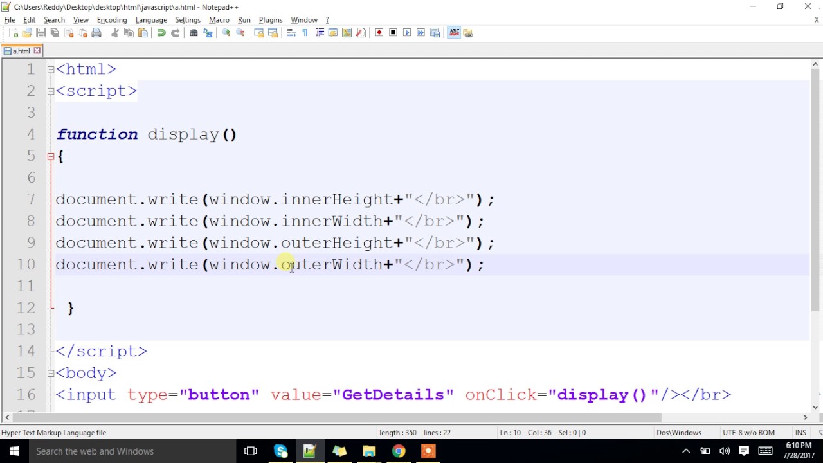Viewport: 823px width, 463px height.
Task: Toggle synchronized horizontal scrolling
Action: (273, 33)
